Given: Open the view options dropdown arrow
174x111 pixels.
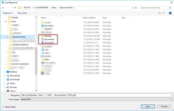Looking at the screenshot, I should coord(163,13).
